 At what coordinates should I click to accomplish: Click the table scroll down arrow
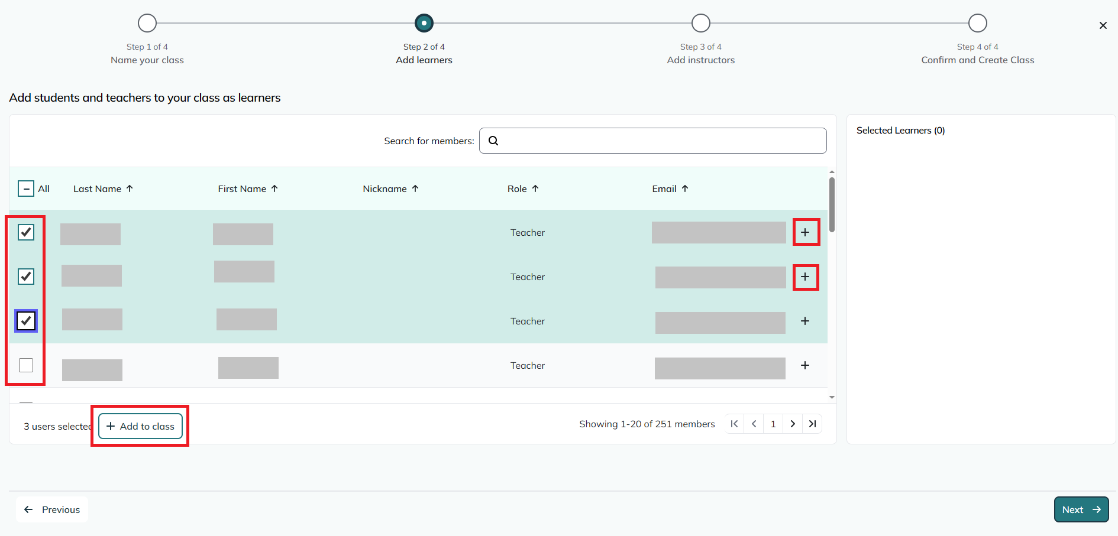(832, 397)
